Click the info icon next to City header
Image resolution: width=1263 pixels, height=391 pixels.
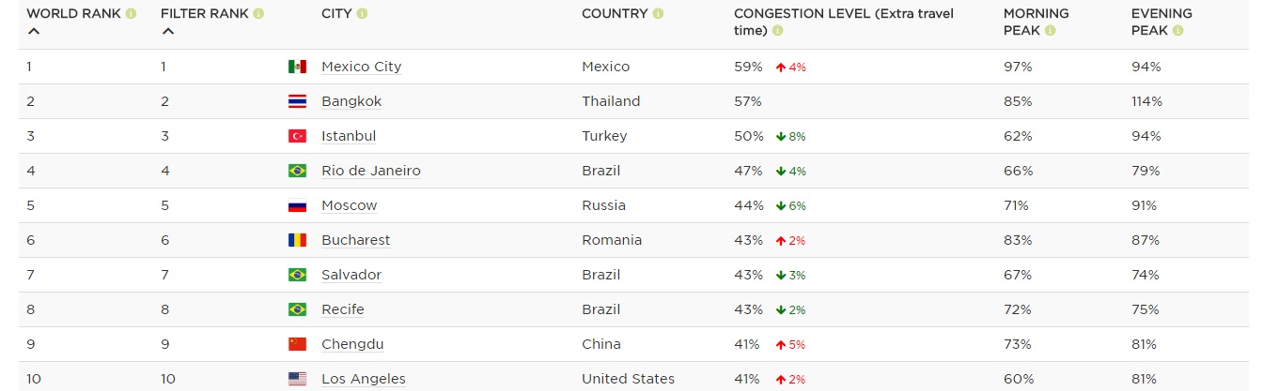[363, 14]
